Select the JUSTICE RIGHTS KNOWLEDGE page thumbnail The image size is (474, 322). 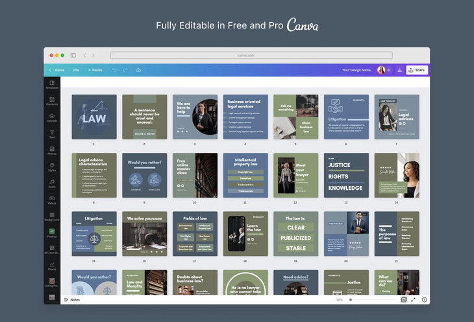click(346, 175)
